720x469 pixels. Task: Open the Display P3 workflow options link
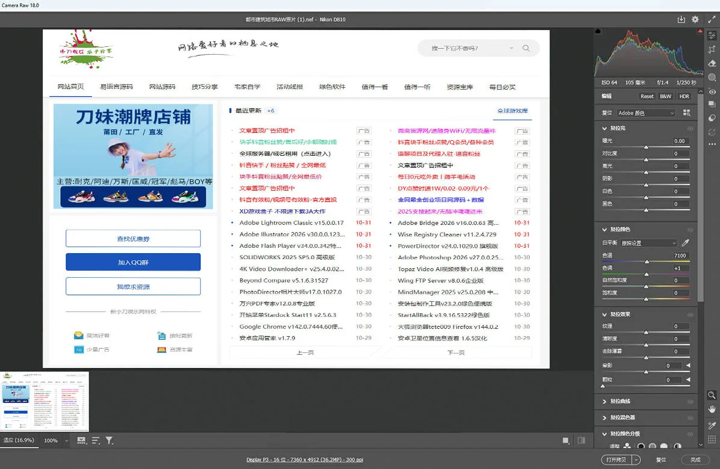[x=304, y=459]
